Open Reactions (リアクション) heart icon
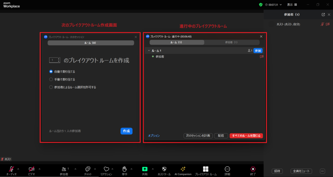Viewport: 333px width, 177px height. click(106, 169)
